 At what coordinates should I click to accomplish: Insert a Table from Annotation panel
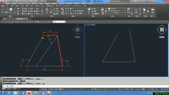coord(56,14)
